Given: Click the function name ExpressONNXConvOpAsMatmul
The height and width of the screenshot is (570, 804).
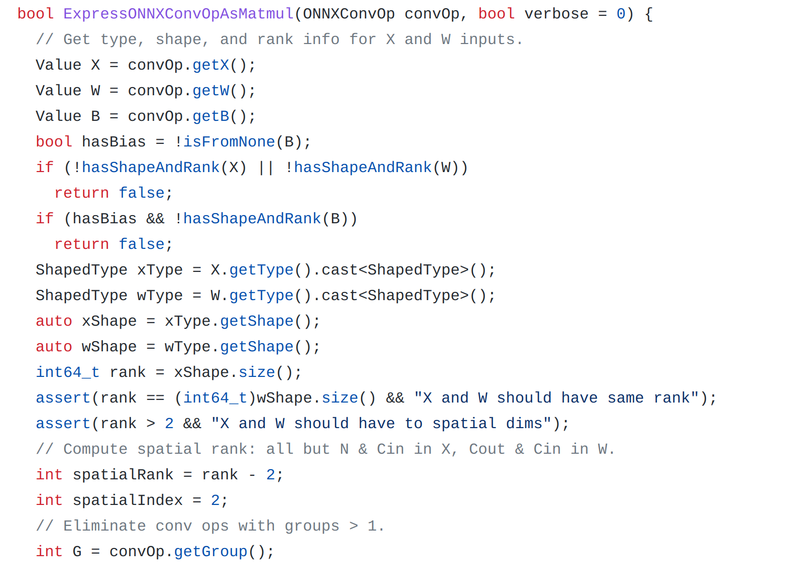Looking at the screenshot, I should pyautogui.click(x=179, y=14).
